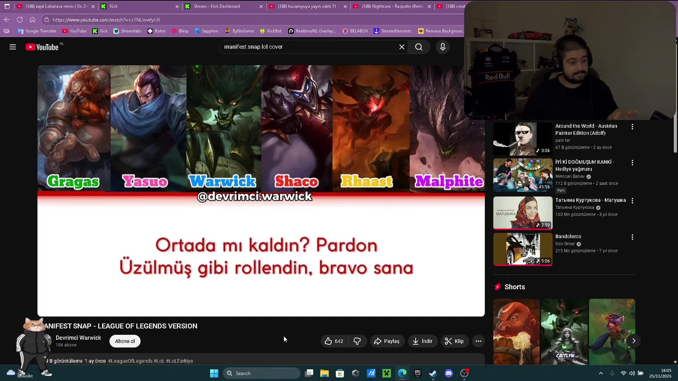This screenshot has height=381, width=678.
Task: Subscribe using the Abone ol button
Action: [125, 341]
